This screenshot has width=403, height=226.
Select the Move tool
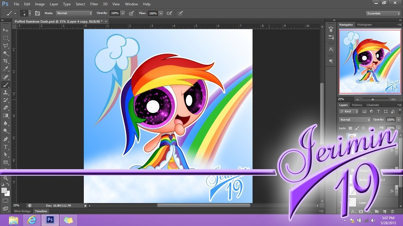6,30
